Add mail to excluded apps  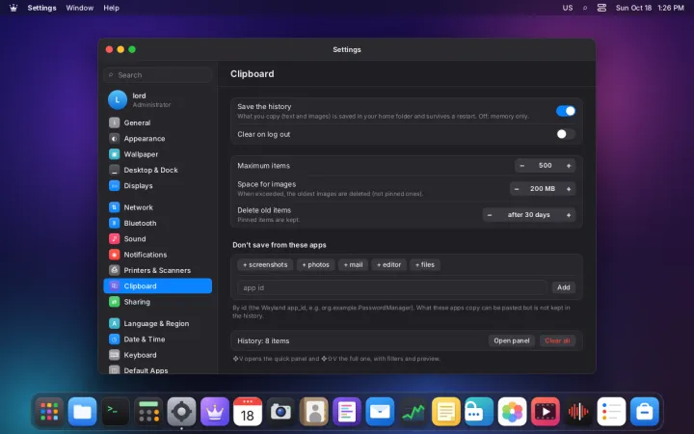pos(353,265)
